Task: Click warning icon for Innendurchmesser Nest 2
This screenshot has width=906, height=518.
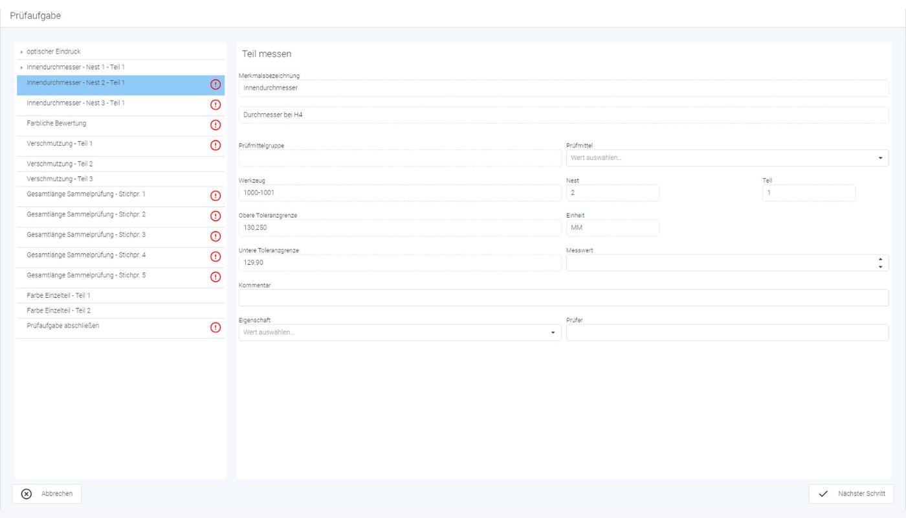Action: 216,85
